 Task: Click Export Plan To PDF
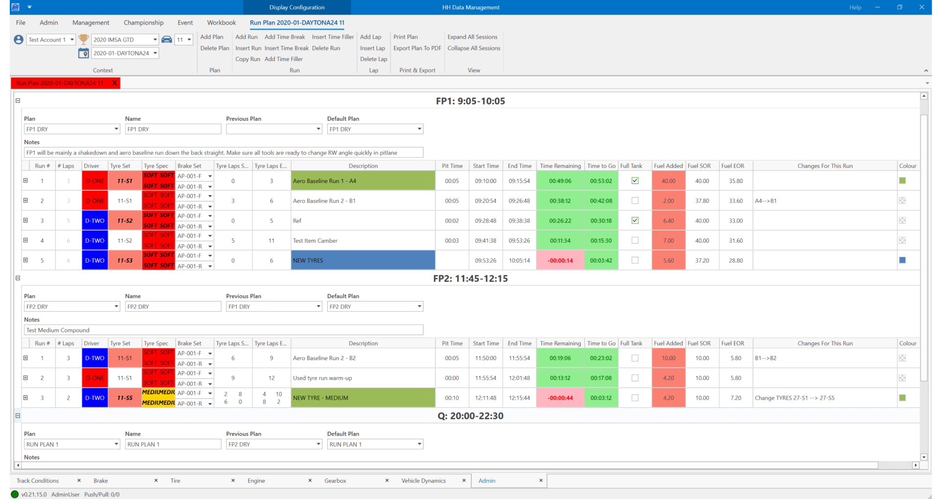(x=417, y=48)
